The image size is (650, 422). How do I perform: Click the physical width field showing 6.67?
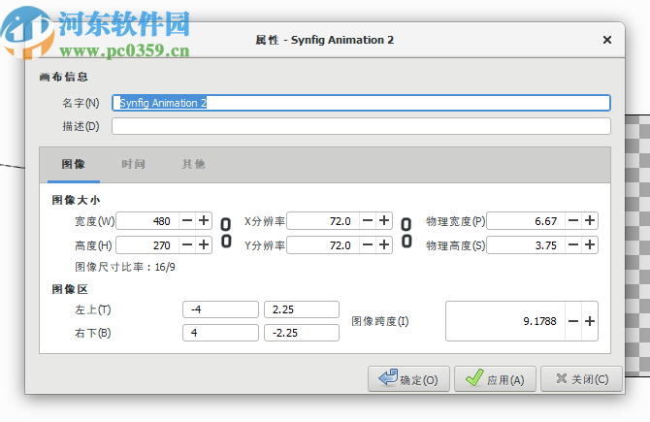(x=526, y=221)
